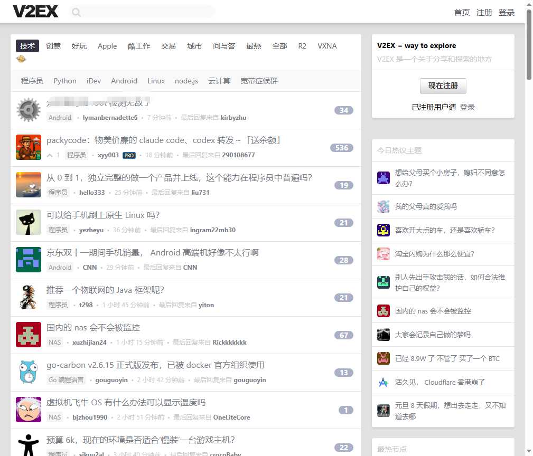Click the PRO badge next to xyy003
This screenshot has height=456, width=533.
pyautogui.click(x=129, y=155)
